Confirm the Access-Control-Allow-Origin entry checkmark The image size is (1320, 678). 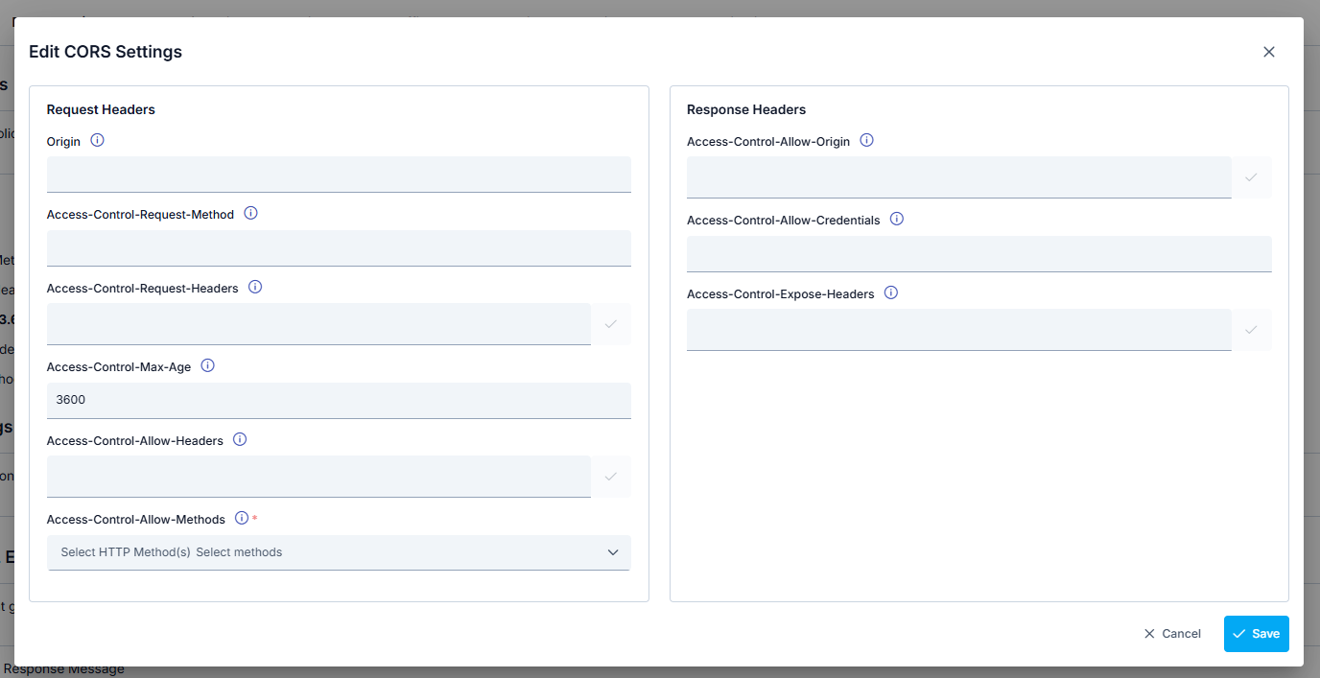point(1251,177)
